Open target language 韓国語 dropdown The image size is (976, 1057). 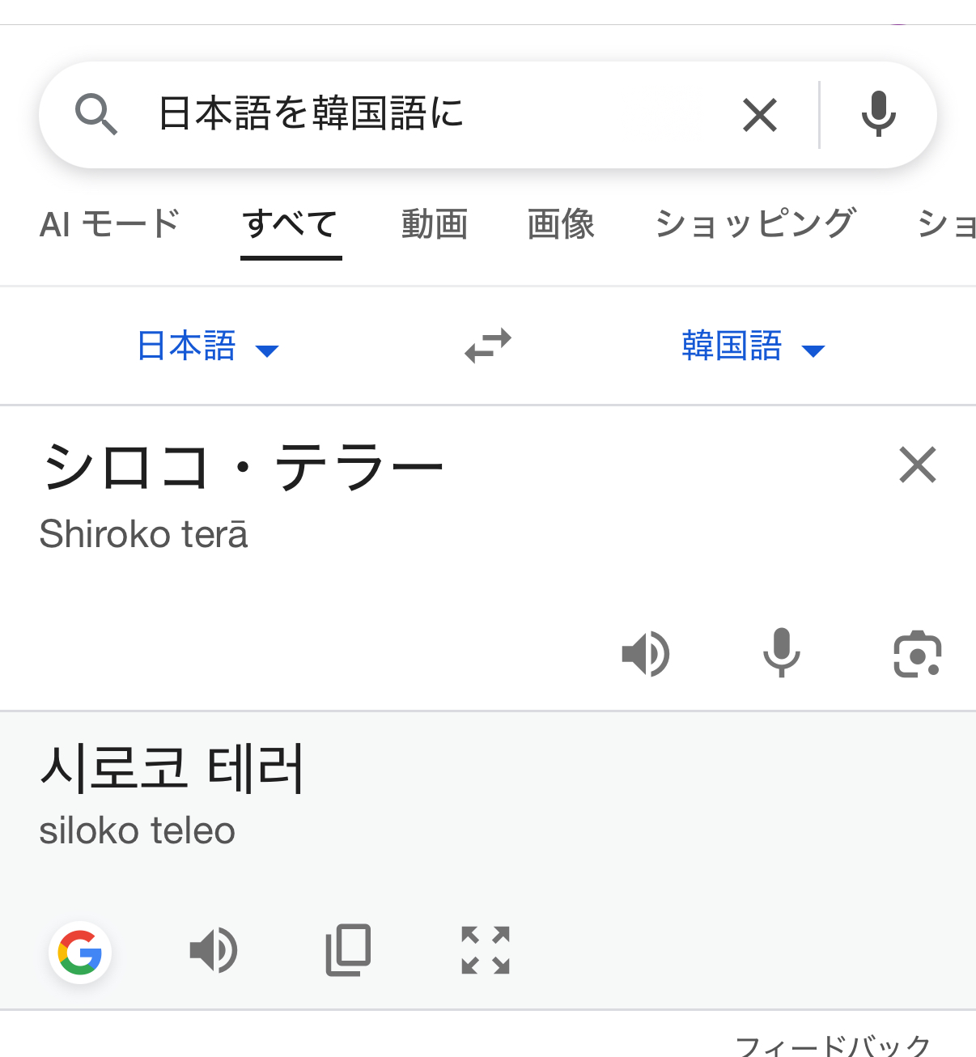click(753, 346)
